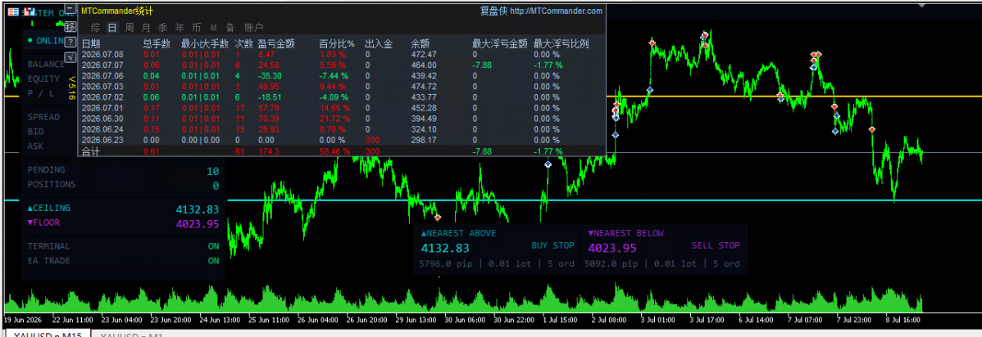Click the minimize (–) button on MTCommander panel
The height and width of the screenshot is (337, 982).
tap(70, 9)
